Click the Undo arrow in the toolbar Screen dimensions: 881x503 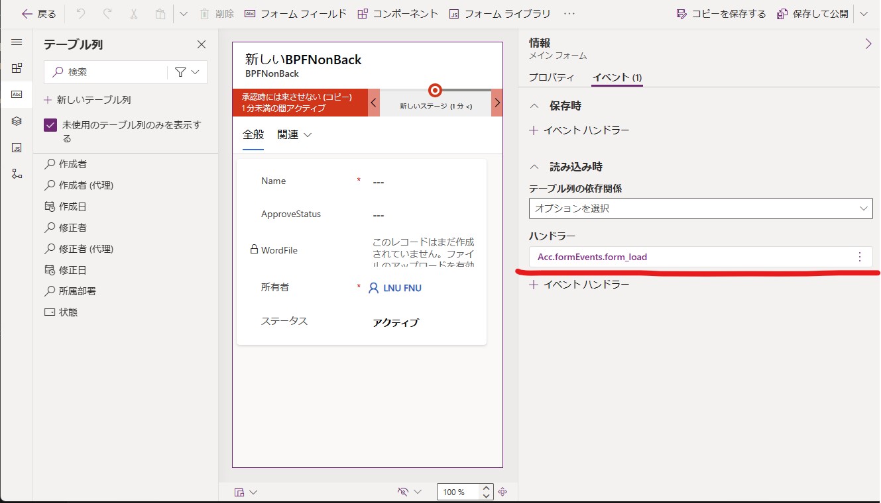[x=80, y=14]
